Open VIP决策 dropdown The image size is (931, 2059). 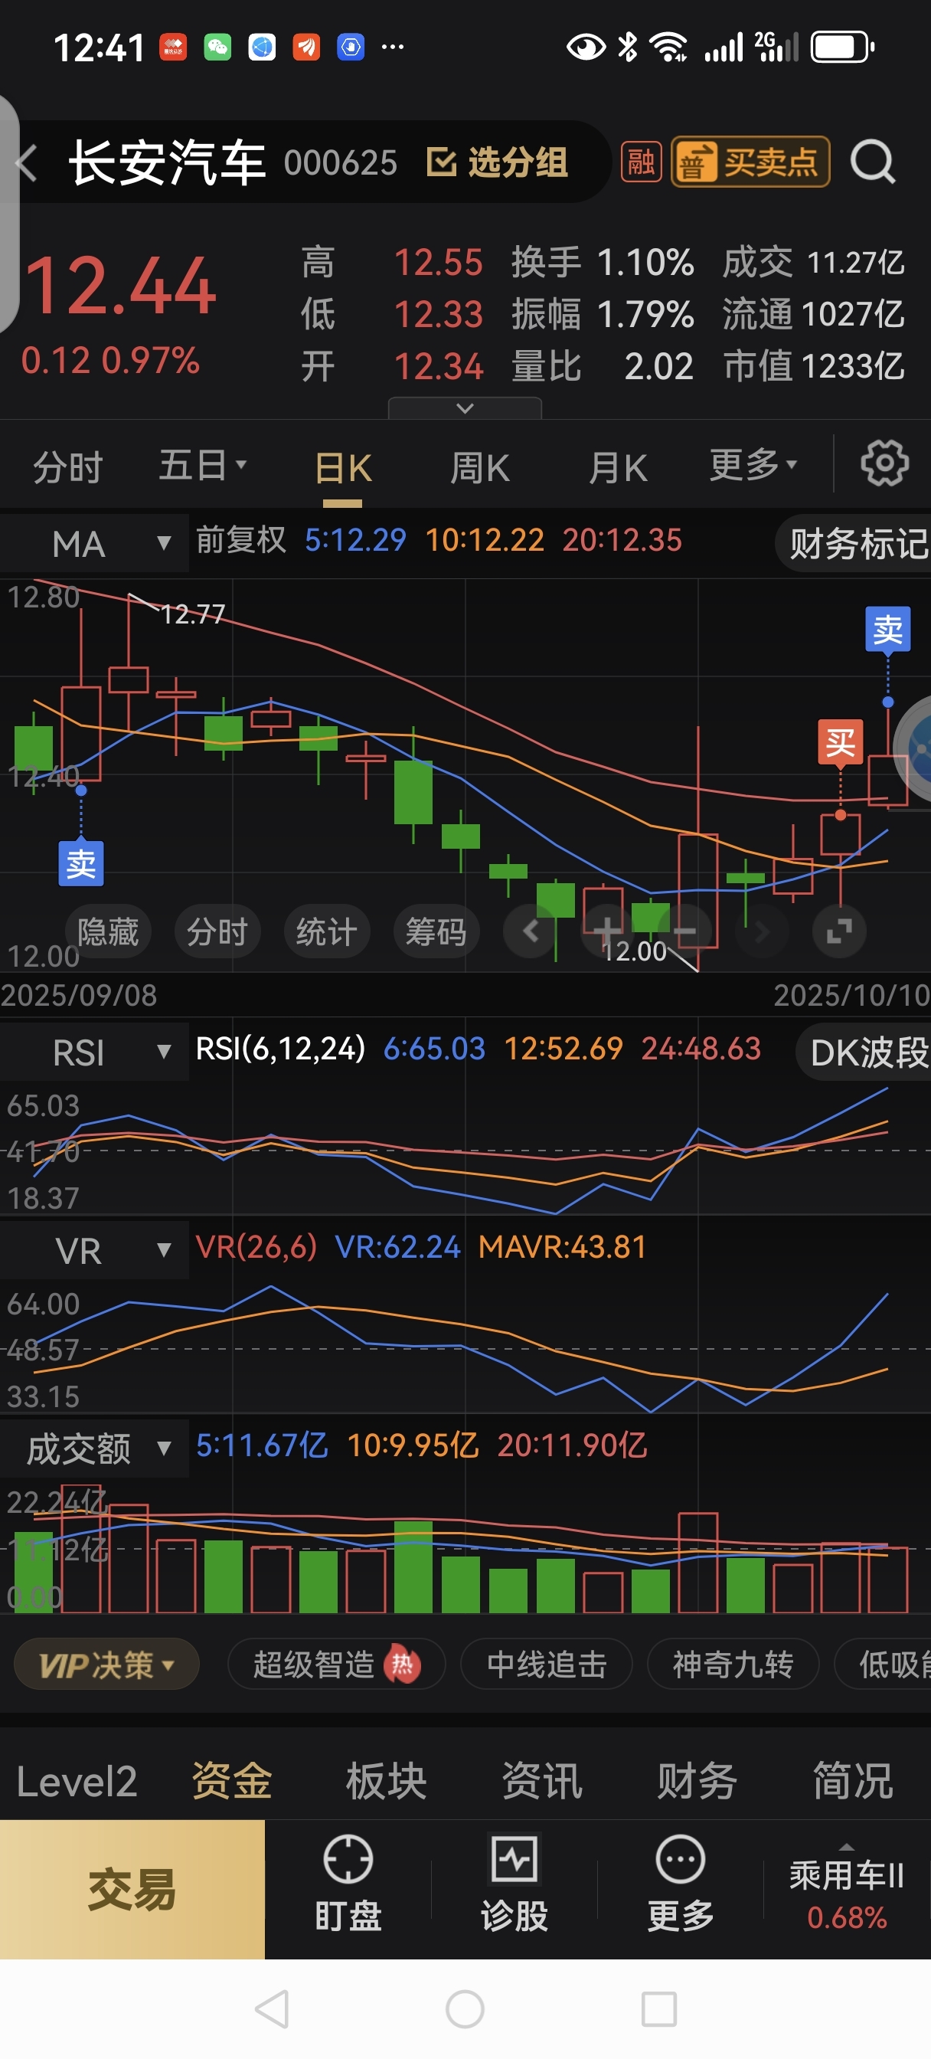106,1665
